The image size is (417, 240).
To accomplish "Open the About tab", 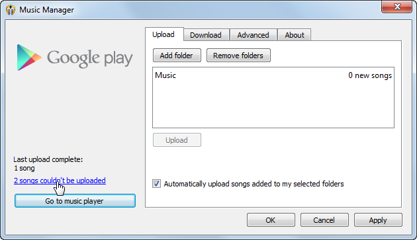I will (x=295, y=35).
